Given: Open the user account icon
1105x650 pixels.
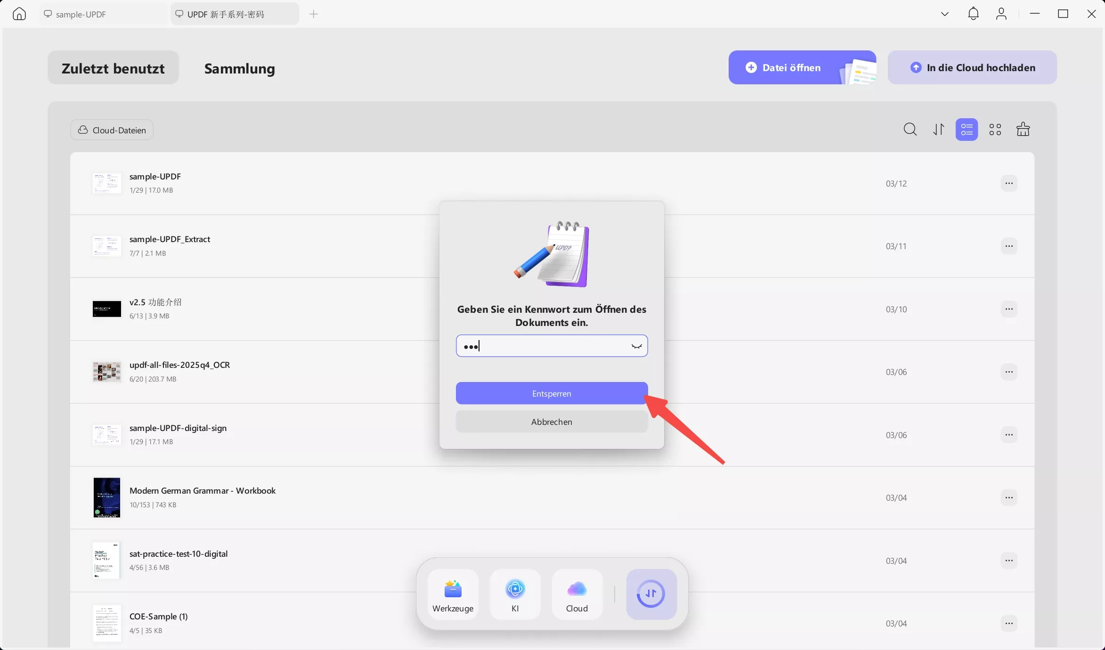Looking at the screenshot, I should coord(1001,14).
